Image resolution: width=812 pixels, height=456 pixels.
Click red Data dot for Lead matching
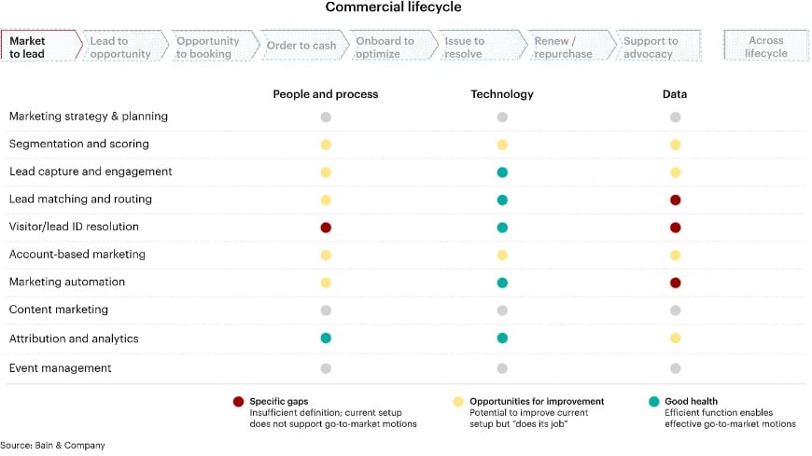coord(675,200)
